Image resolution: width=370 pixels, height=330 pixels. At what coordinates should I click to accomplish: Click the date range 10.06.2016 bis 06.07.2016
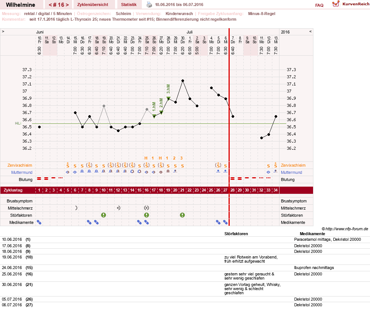[179, 5]
